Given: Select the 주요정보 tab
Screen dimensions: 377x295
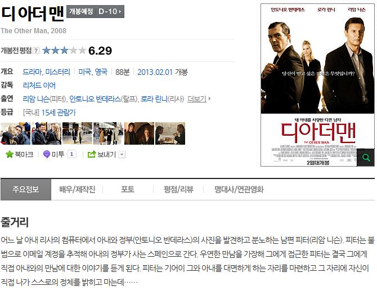Looking at the screenshot, I should point(26,189).
